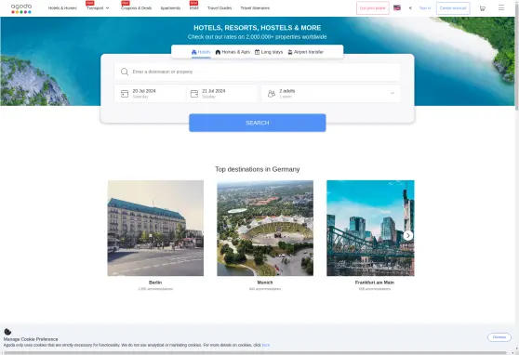
Task: Select the Airport transfer tab
Action: (x=305, y=52)
